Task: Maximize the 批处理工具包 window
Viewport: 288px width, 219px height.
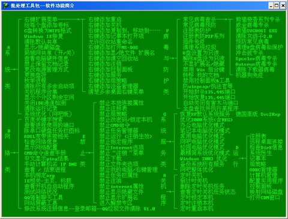Action: tap(277, 5)
